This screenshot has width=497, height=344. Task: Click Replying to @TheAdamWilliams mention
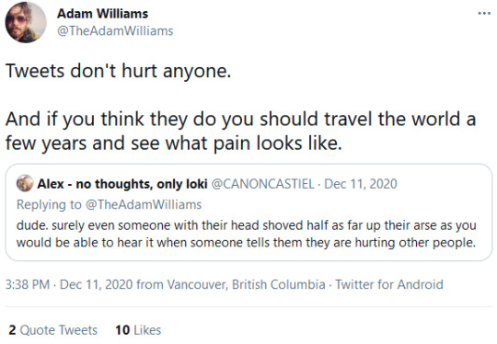(x=144, y=204)
